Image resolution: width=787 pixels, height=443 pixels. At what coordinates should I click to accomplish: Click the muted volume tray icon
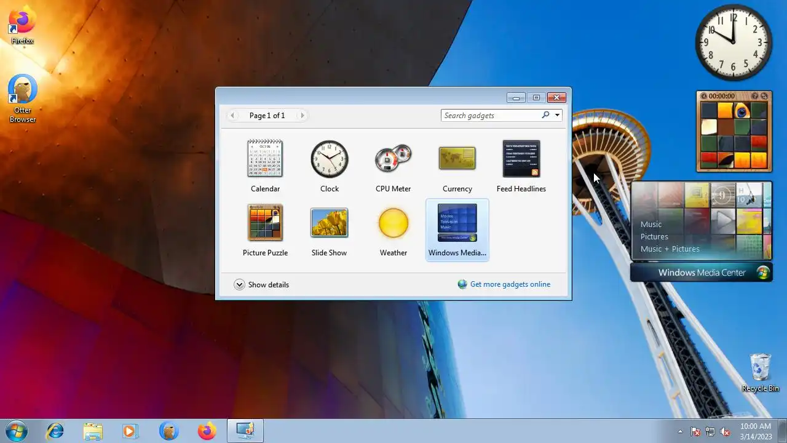(x=725, y=431)
